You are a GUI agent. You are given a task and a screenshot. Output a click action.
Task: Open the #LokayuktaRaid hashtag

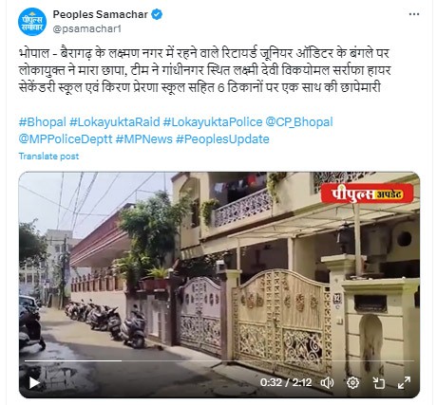pyautogui.click(x=115, y=122)
